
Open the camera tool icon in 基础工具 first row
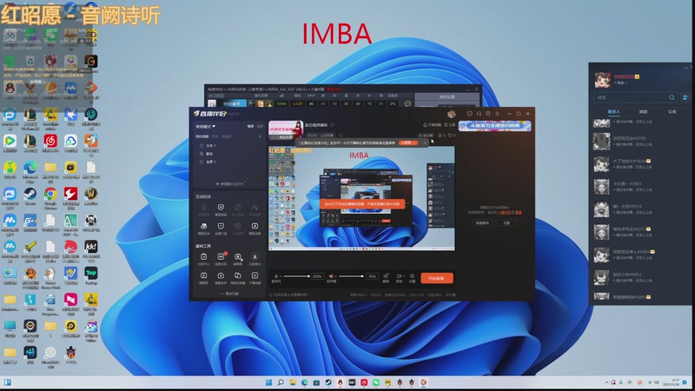click(238, 258)
